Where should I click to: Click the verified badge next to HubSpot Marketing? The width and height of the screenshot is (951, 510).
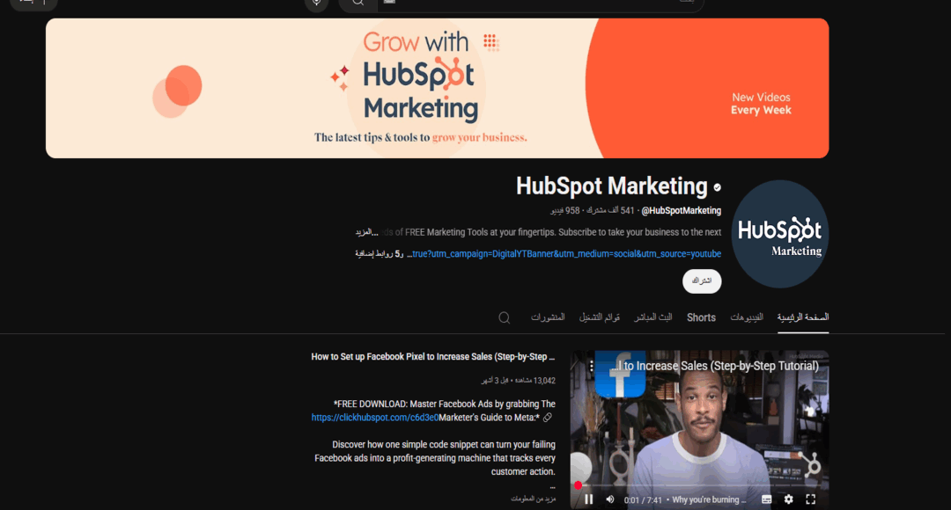(715, 186)
